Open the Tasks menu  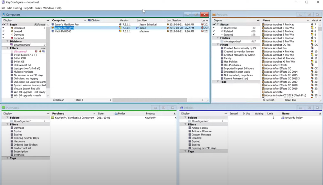click(x=38, y=8)
